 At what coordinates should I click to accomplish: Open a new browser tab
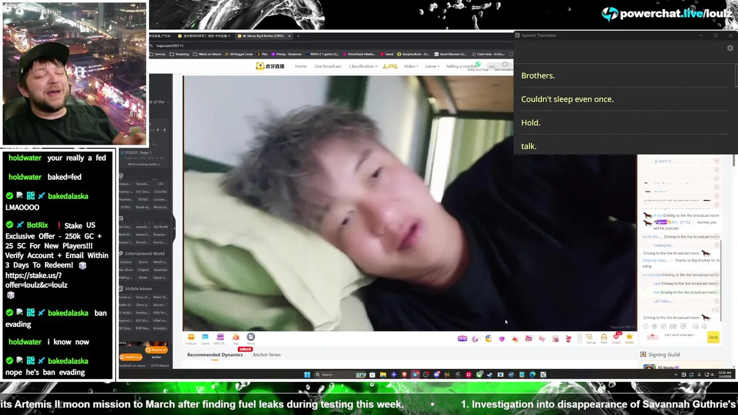coord(298,36)
